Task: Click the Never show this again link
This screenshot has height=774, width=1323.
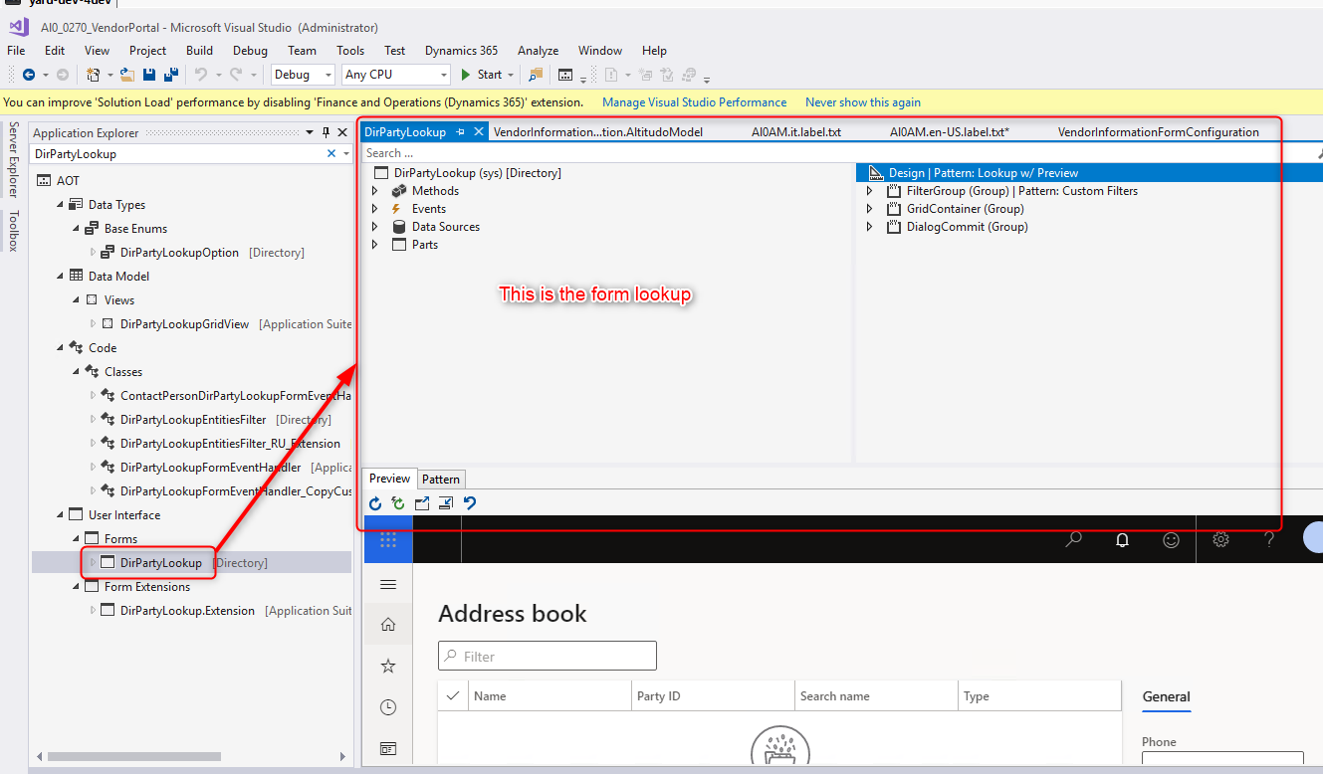Action: point(862,101)
